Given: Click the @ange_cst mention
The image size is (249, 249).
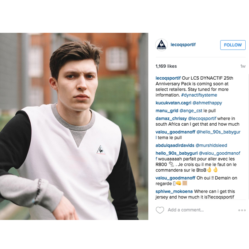Looking at the screenshot, I should (191, 111).
